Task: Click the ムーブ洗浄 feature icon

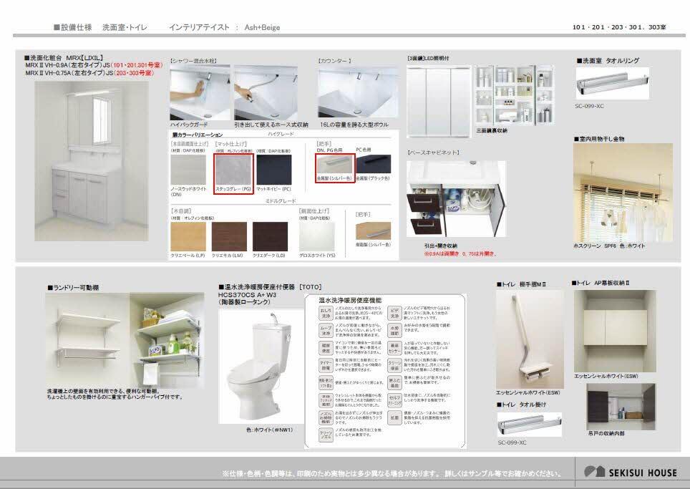Action: coord(326,330)
